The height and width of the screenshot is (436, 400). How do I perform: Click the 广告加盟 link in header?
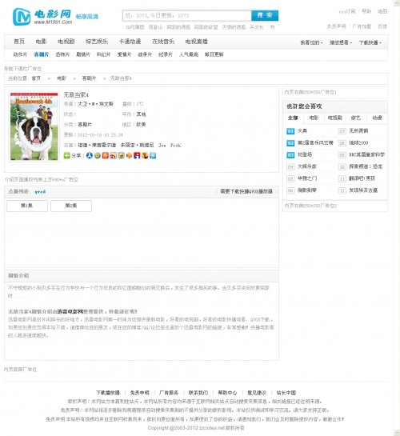(362, 26)
